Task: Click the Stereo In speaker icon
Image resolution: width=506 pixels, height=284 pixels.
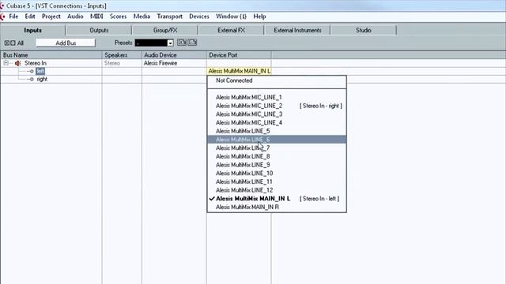Action: coord(17,63)
